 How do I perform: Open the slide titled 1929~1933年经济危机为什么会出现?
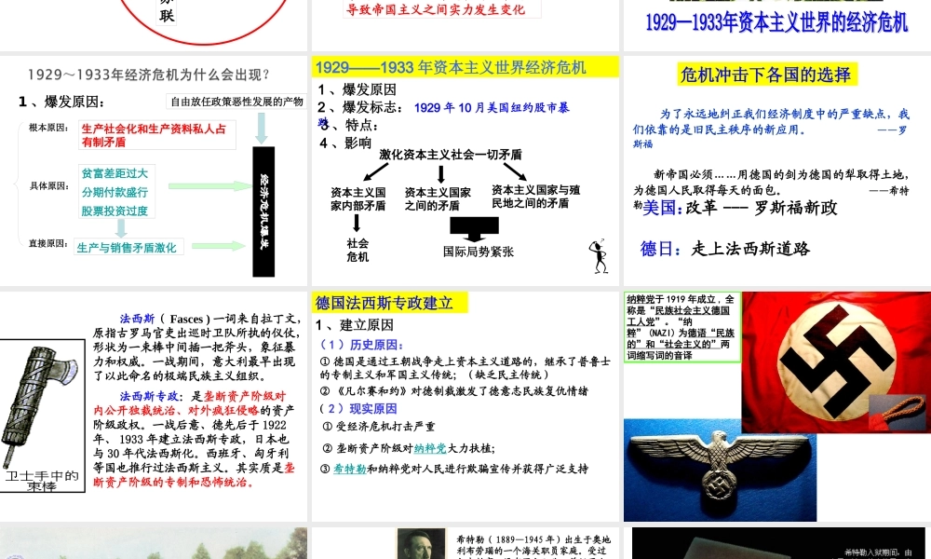click(154, 170)
